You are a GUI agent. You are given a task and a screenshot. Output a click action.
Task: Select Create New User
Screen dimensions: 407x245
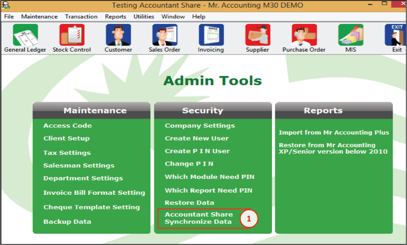coord(197,138)
